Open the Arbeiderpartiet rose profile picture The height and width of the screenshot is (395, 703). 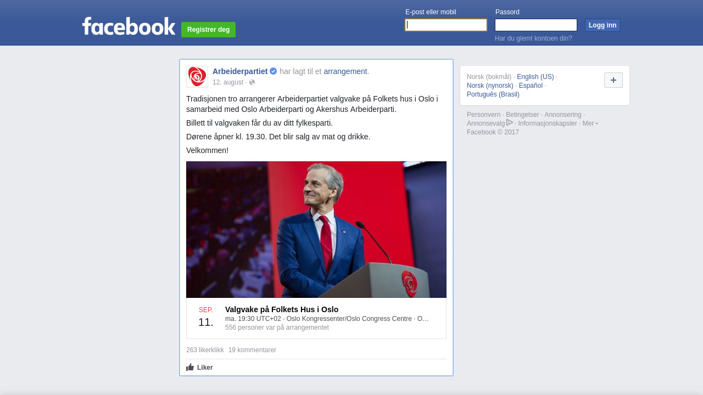(197, 77)
